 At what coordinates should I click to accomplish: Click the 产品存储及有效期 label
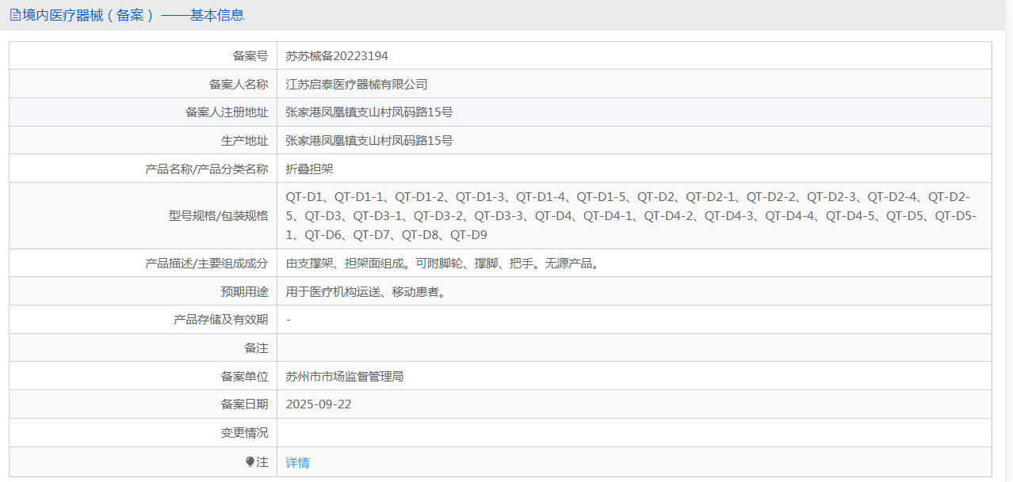pos(220,320)
